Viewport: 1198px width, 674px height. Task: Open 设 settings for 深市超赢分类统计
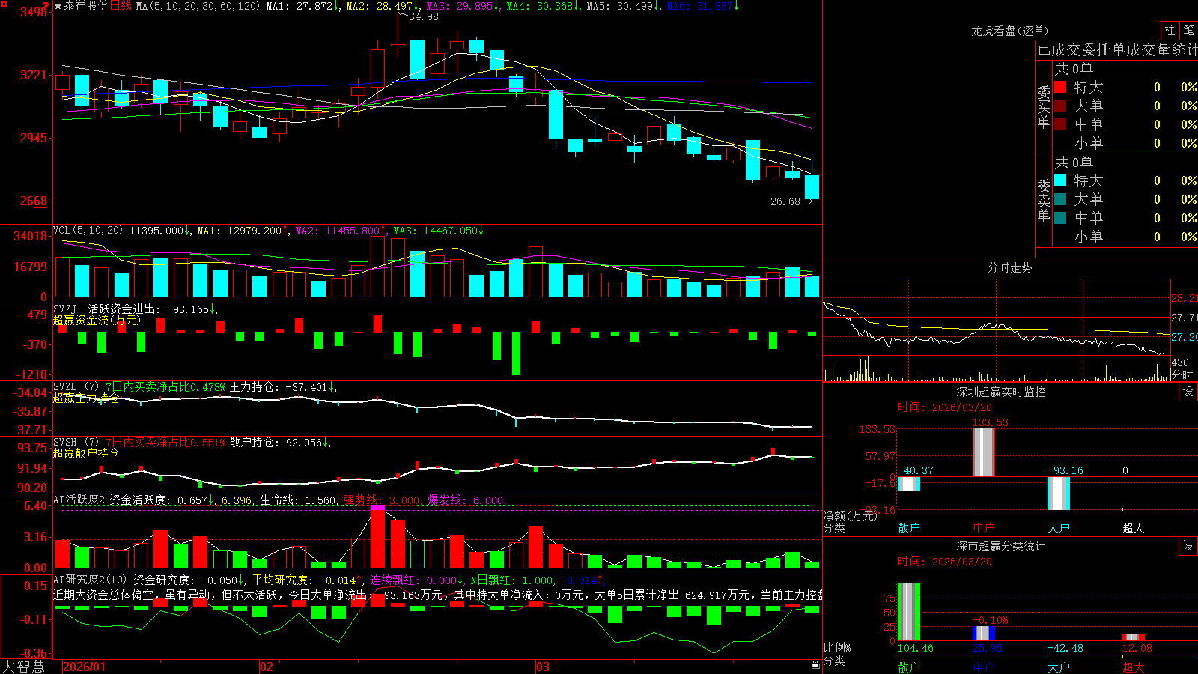(1188, 546)
